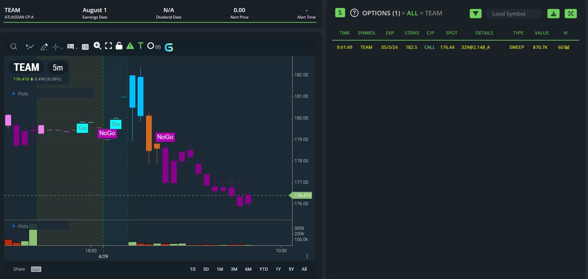The image size is (588, 279).
Task: Select the 5D range
Action: (206, 269)
